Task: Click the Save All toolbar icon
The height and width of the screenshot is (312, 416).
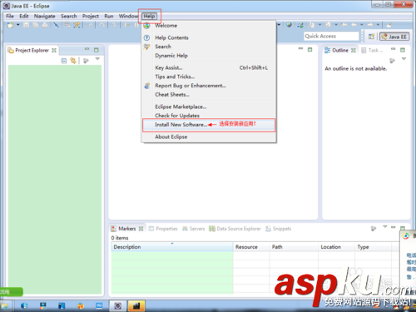Action: pyautogui.click(x=36, y=25)
